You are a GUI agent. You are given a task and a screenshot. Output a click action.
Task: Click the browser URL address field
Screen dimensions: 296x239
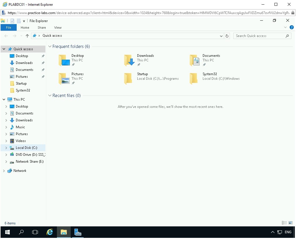point(148,13)
